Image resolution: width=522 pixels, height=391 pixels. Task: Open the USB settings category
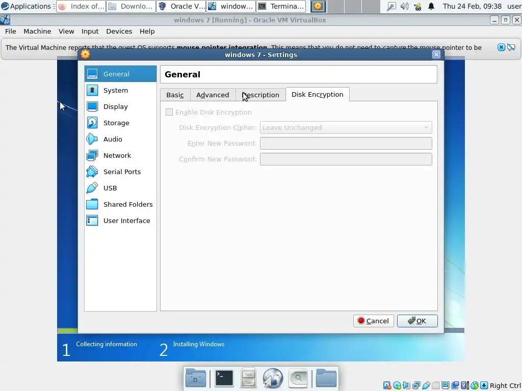point(120,188)
